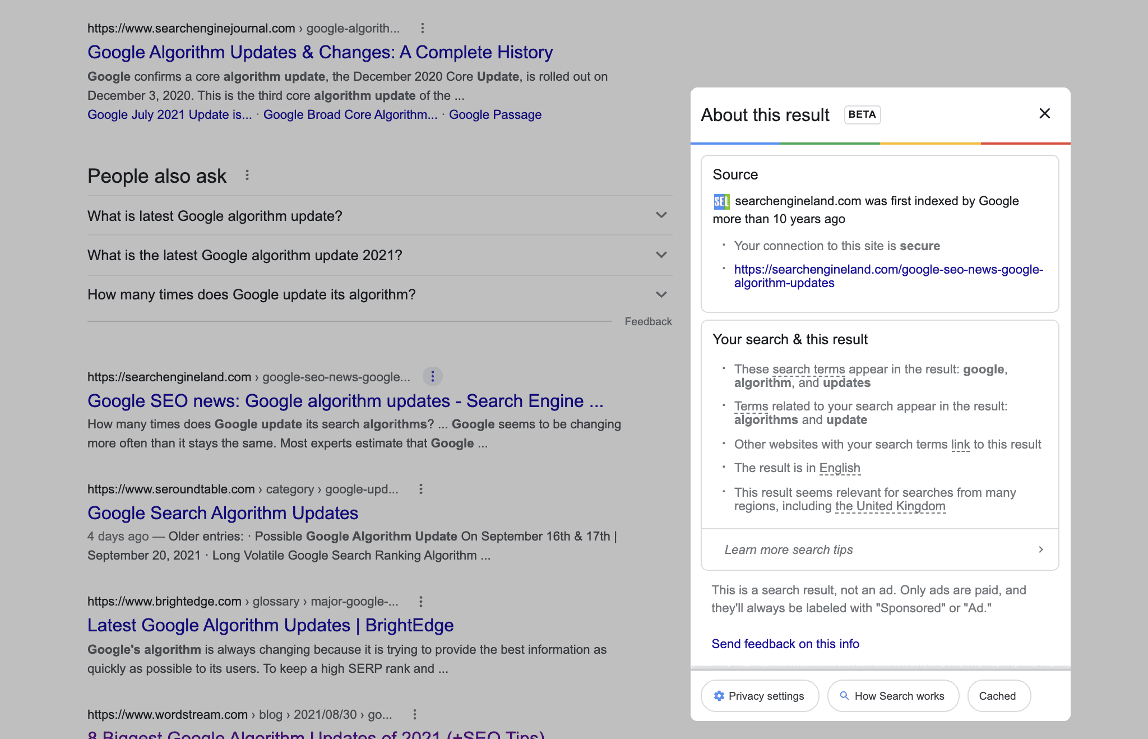Click the 'Source' card heading
Viewport: 1148px width, 739px height.
[x=735, y=175]
